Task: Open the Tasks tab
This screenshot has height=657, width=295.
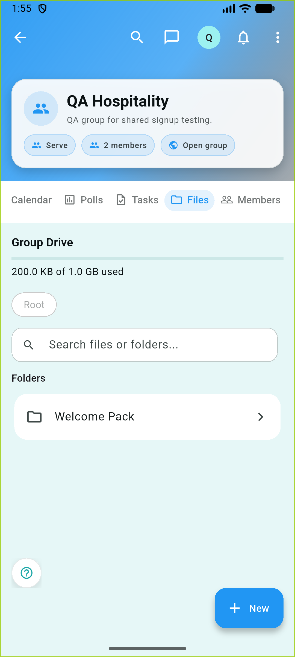Action: coord(137,200)
